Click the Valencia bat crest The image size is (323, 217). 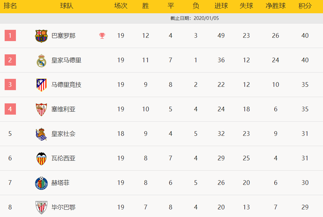(x=41, y=159)
